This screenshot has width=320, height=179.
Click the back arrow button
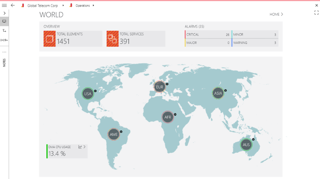(13, 6)
